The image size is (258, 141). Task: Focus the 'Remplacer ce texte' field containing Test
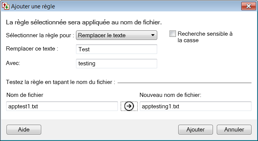pos(116,49)
